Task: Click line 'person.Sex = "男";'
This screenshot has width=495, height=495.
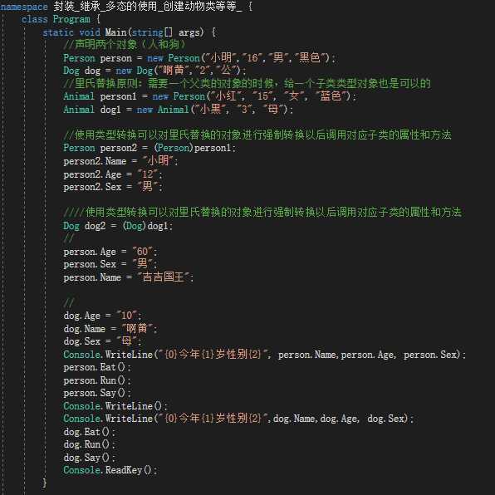Action: 110,264
